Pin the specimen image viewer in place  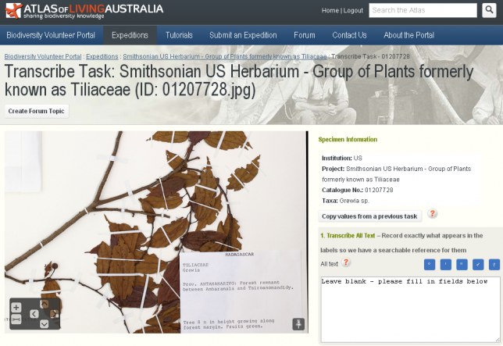298,324
